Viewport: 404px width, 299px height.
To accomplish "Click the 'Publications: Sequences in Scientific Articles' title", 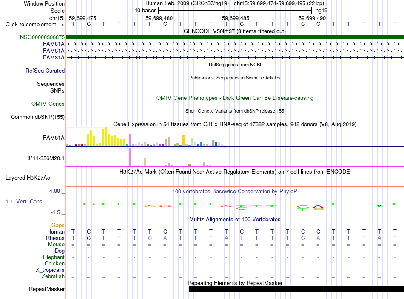I will [235, 78].
